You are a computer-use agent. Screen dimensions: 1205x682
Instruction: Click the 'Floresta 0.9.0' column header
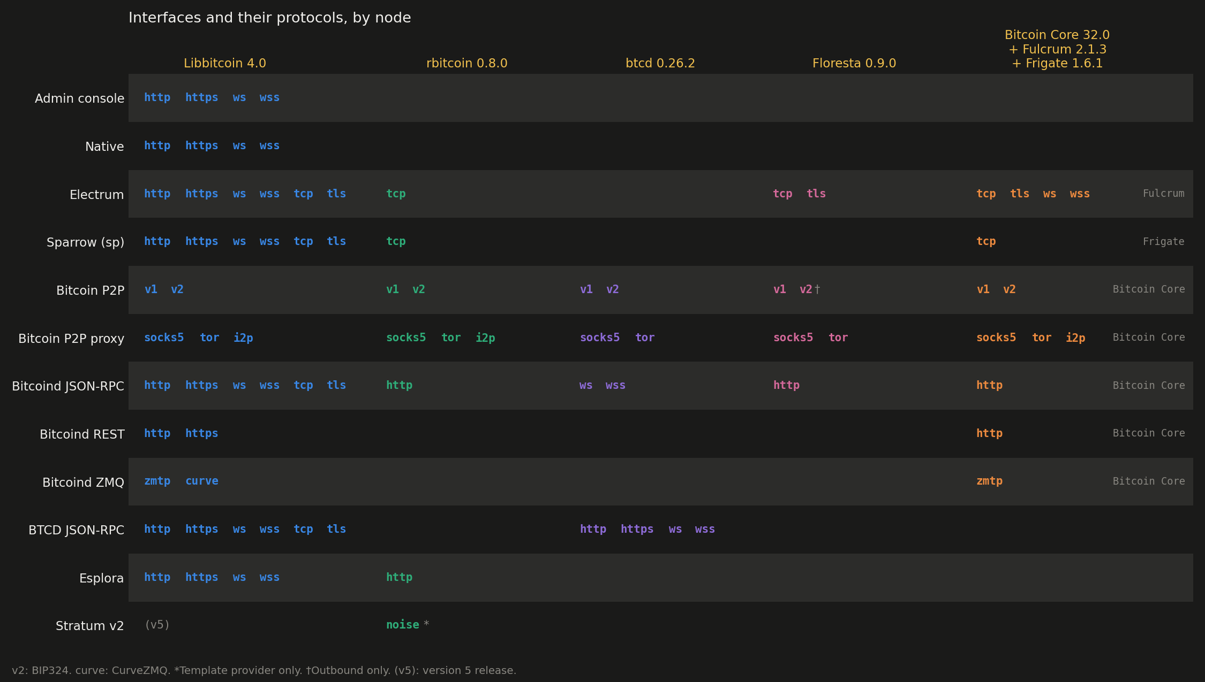point(854,63)
